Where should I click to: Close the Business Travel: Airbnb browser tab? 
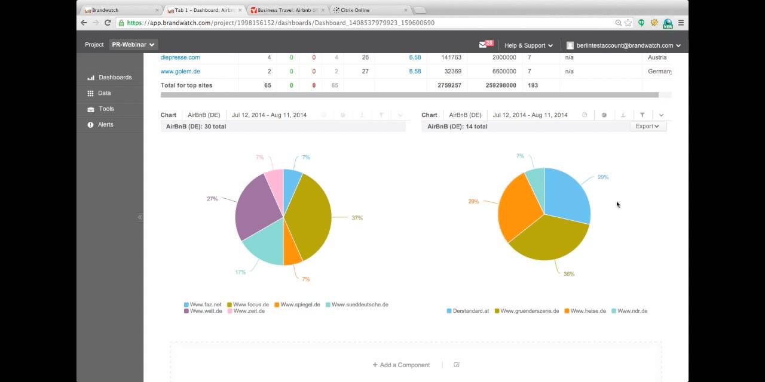tap(323, 10)
